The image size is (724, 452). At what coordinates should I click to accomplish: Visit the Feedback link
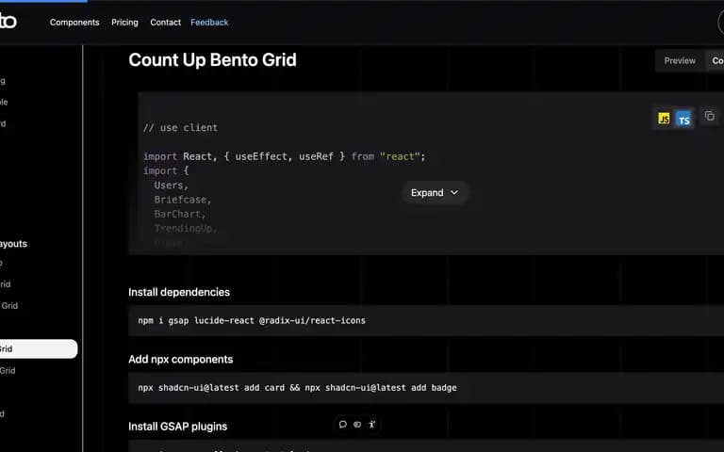tap(209, 23)
